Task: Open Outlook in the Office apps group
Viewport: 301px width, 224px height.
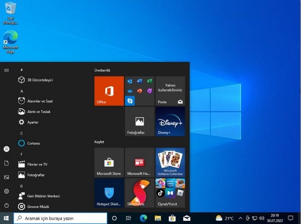Action: point(130,81)
